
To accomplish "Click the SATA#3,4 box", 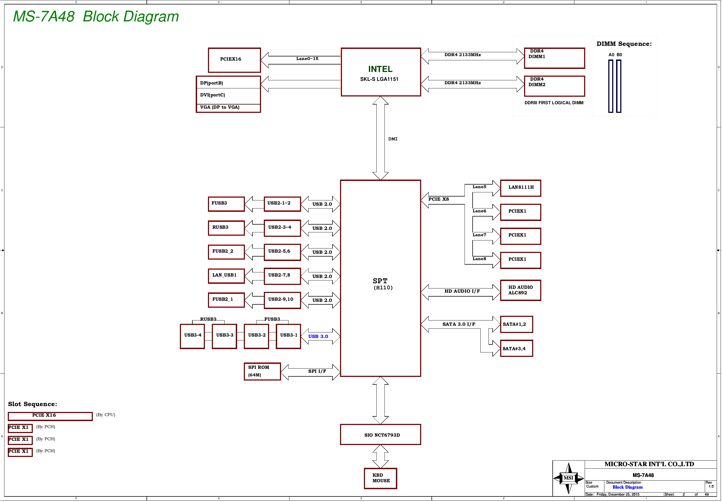I will (x=516, y=348).
